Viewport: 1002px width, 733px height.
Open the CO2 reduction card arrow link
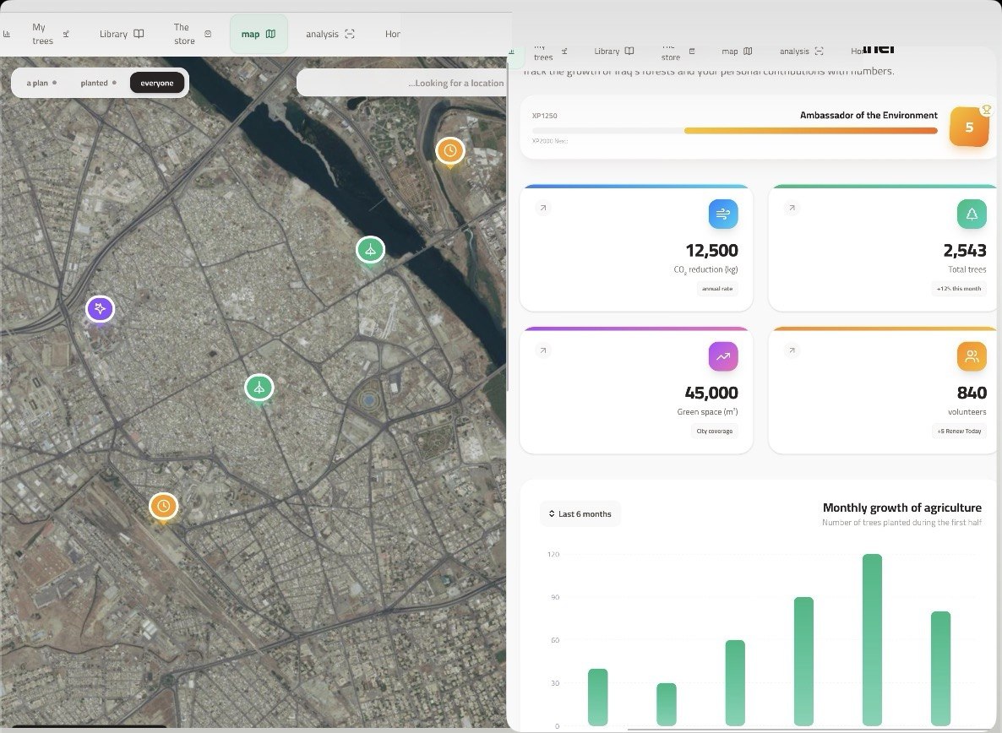(x=542, y=208)
